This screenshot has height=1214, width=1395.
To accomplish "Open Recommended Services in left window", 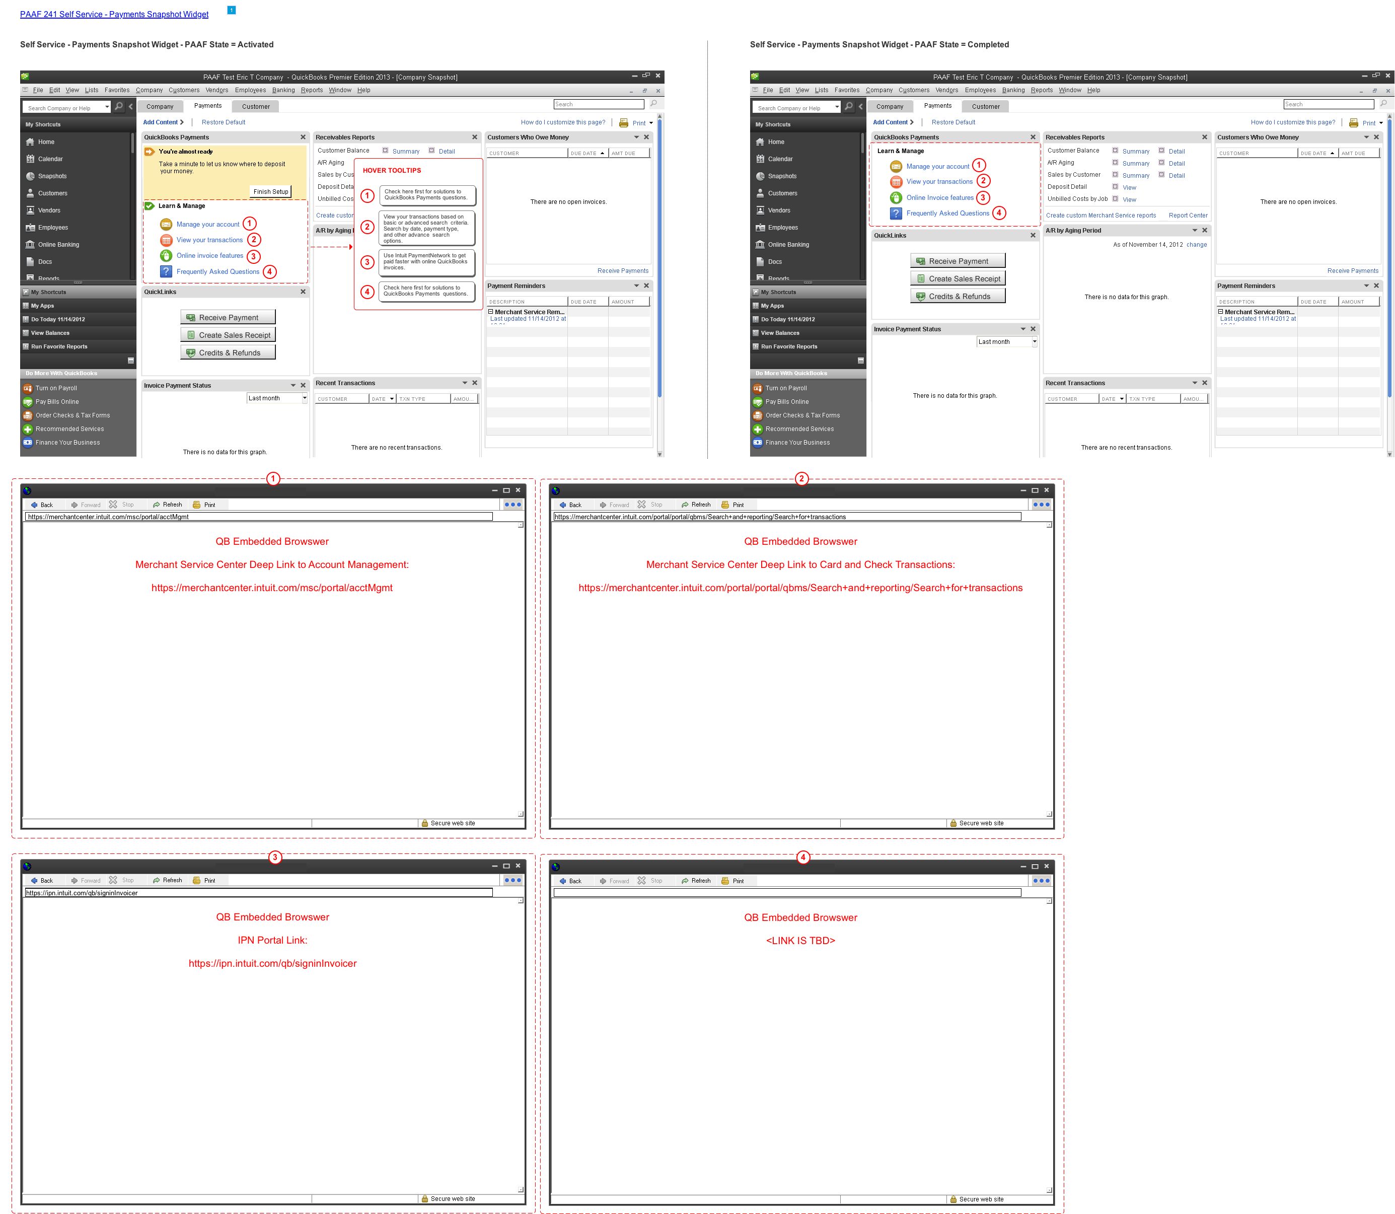I will click(x=69, y=429).
